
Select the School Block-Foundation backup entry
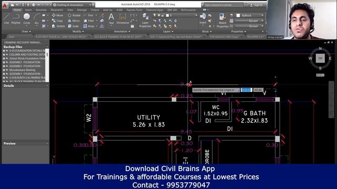click(x=27, y=58)
